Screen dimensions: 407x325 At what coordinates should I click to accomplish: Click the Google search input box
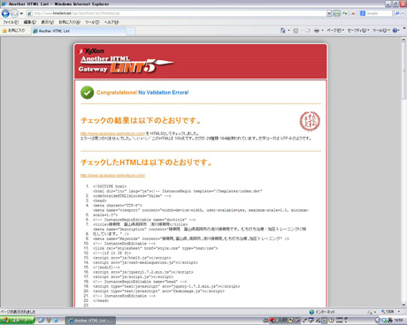click(x=379, y=13)
